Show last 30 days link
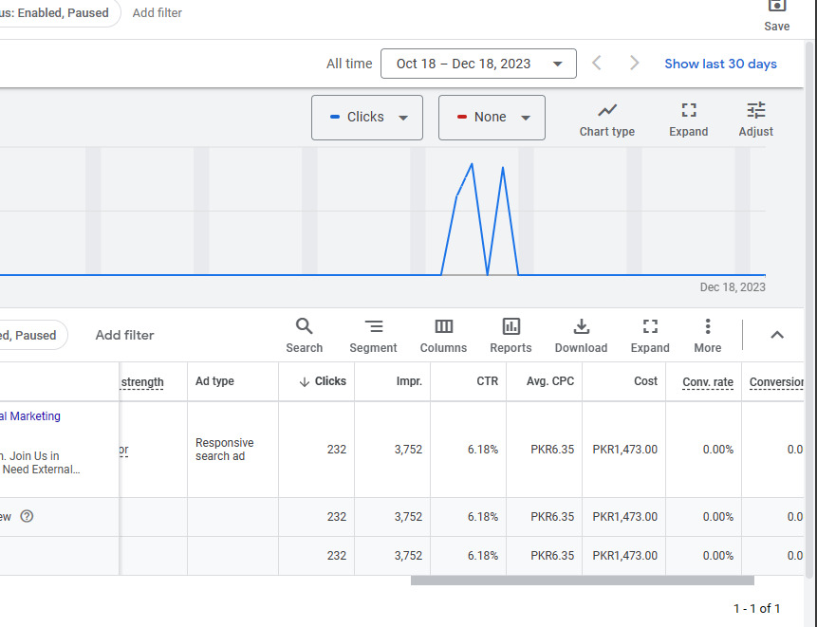 pyautogui.click(x=720, y=64)
